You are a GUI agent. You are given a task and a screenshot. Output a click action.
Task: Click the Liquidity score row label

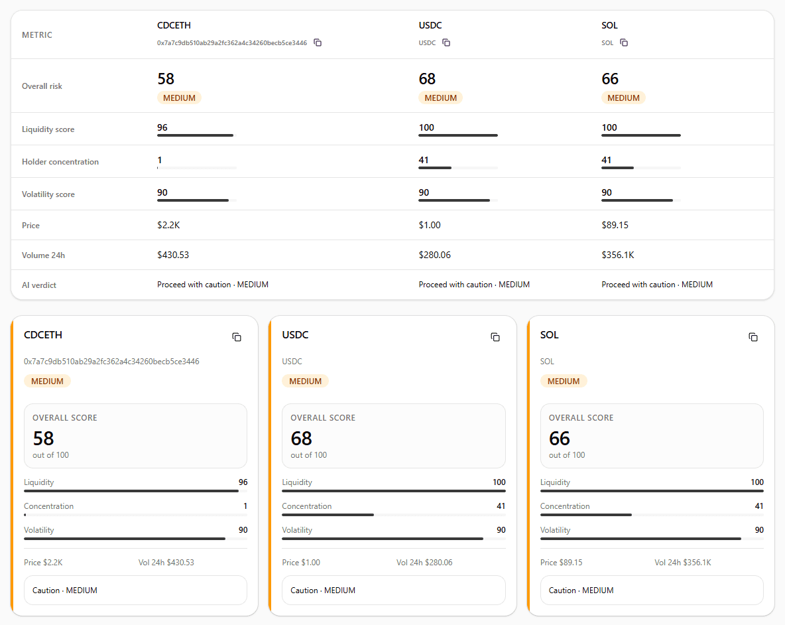point(48,129)
